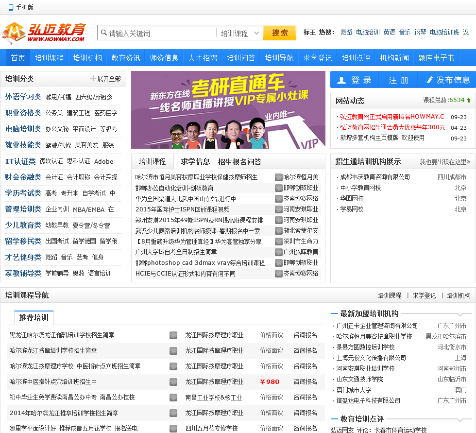Click the gray icon in the 初中毕业生免学费 row
Viewport: 476px width, 433px height.
[173, 397]
